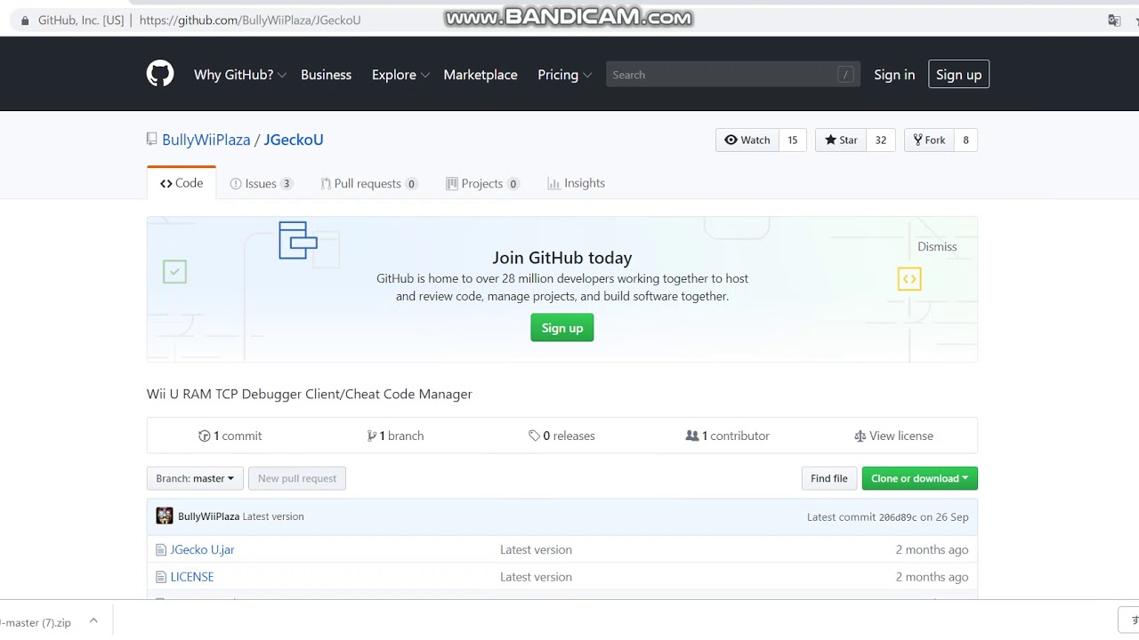Click BullyWiiPlaza avatar next to latest commit
This screenshot has height=640, width=1139.
pyautogui.click(x=165, y=516)
